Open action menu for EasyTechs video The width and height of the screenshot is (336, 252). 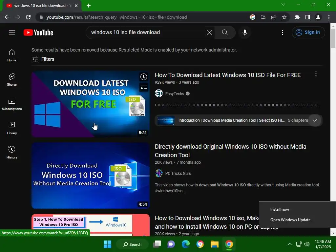(x=316, y=74)
